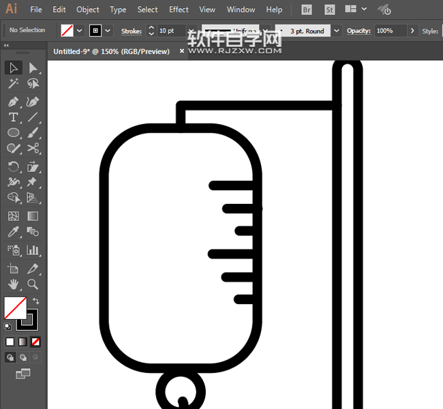Activate the Hand tool
The width and height of the screenshot is (443, 409).
click(13, 284)
